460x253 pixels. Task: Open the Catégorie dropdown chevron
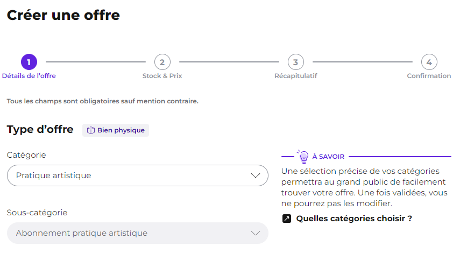[256, 175]
